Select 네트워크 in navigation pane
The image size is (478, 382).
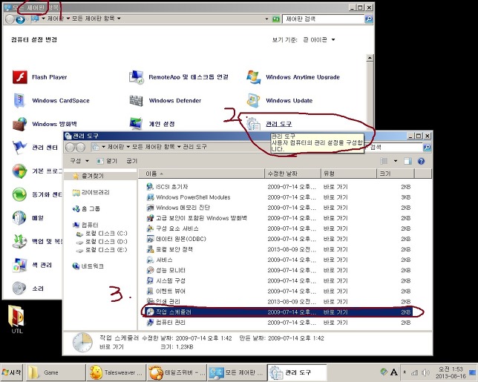(x=88, y=266)
